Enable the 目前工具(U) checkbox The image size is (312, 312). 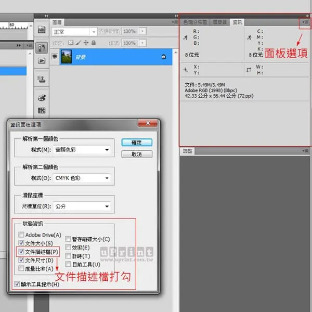68,264
